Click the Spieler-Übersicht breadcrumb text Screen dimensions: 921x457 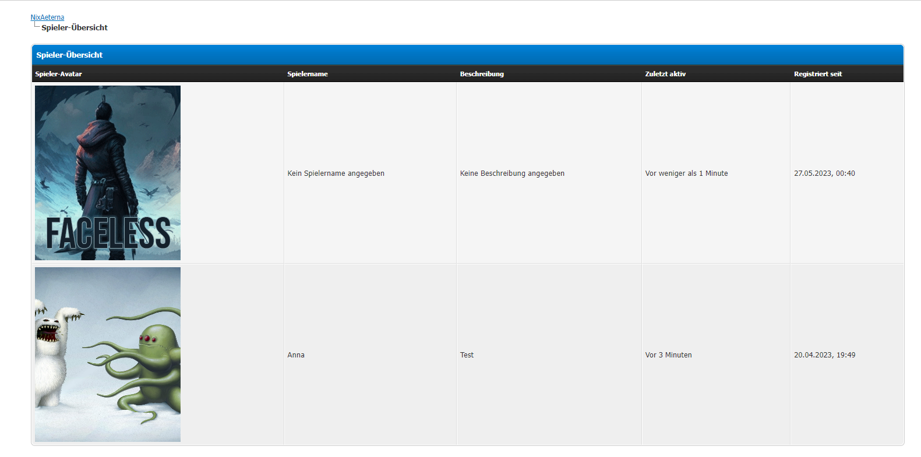[x=75, y=27]
